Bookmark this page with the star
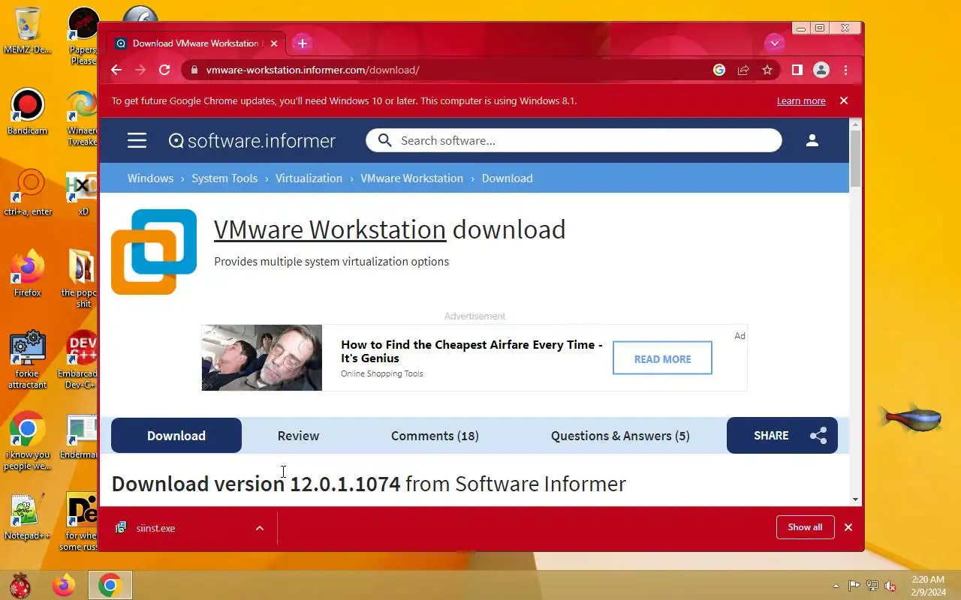961x600 pixels. 767,70
